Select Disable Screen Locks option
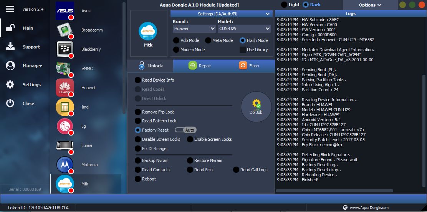The width and height of the screenshot is (427, 212). 158,139
